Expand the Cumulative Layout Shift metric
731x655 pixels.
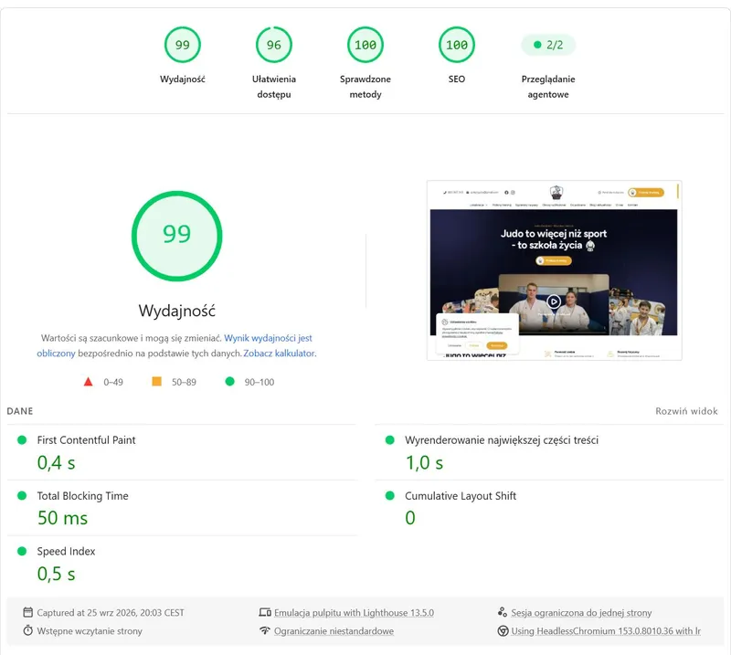[x=549, y=508]
